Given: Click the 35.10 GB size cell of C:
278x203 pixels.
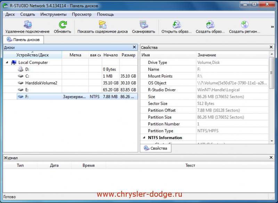Looking at the screenshot, I should 128,76.
